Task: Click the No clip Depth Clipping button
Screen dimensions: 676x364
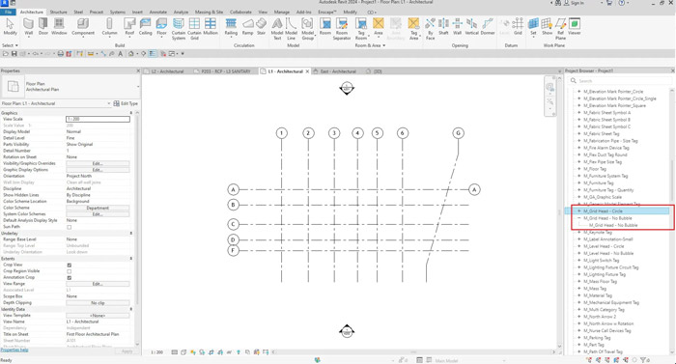Action: pyautogui.click(x=98, y=303)
